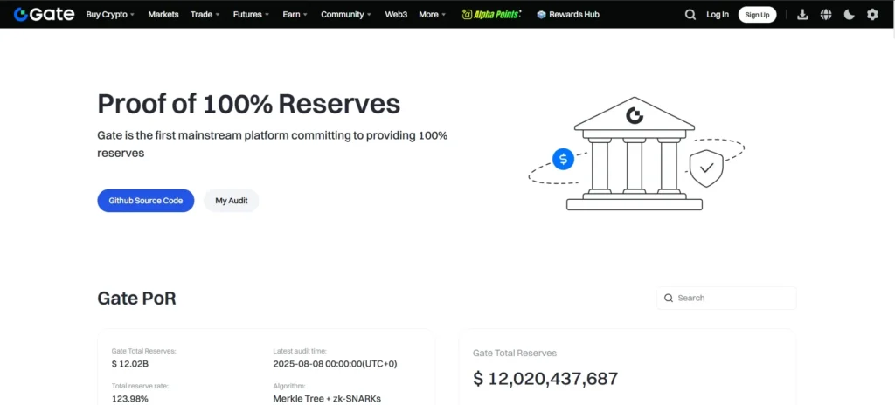Open the Web3 menu item
Viewport: 895px width, 405px height.
(x=396, y=14)
